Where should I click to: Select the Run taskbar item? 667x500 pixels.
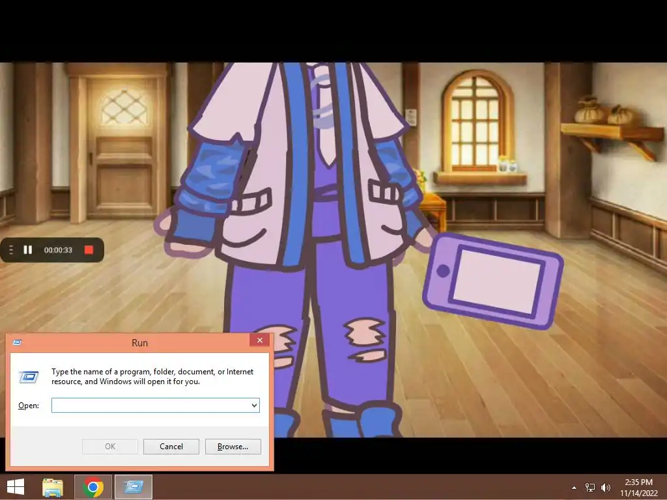coord(134,487)
